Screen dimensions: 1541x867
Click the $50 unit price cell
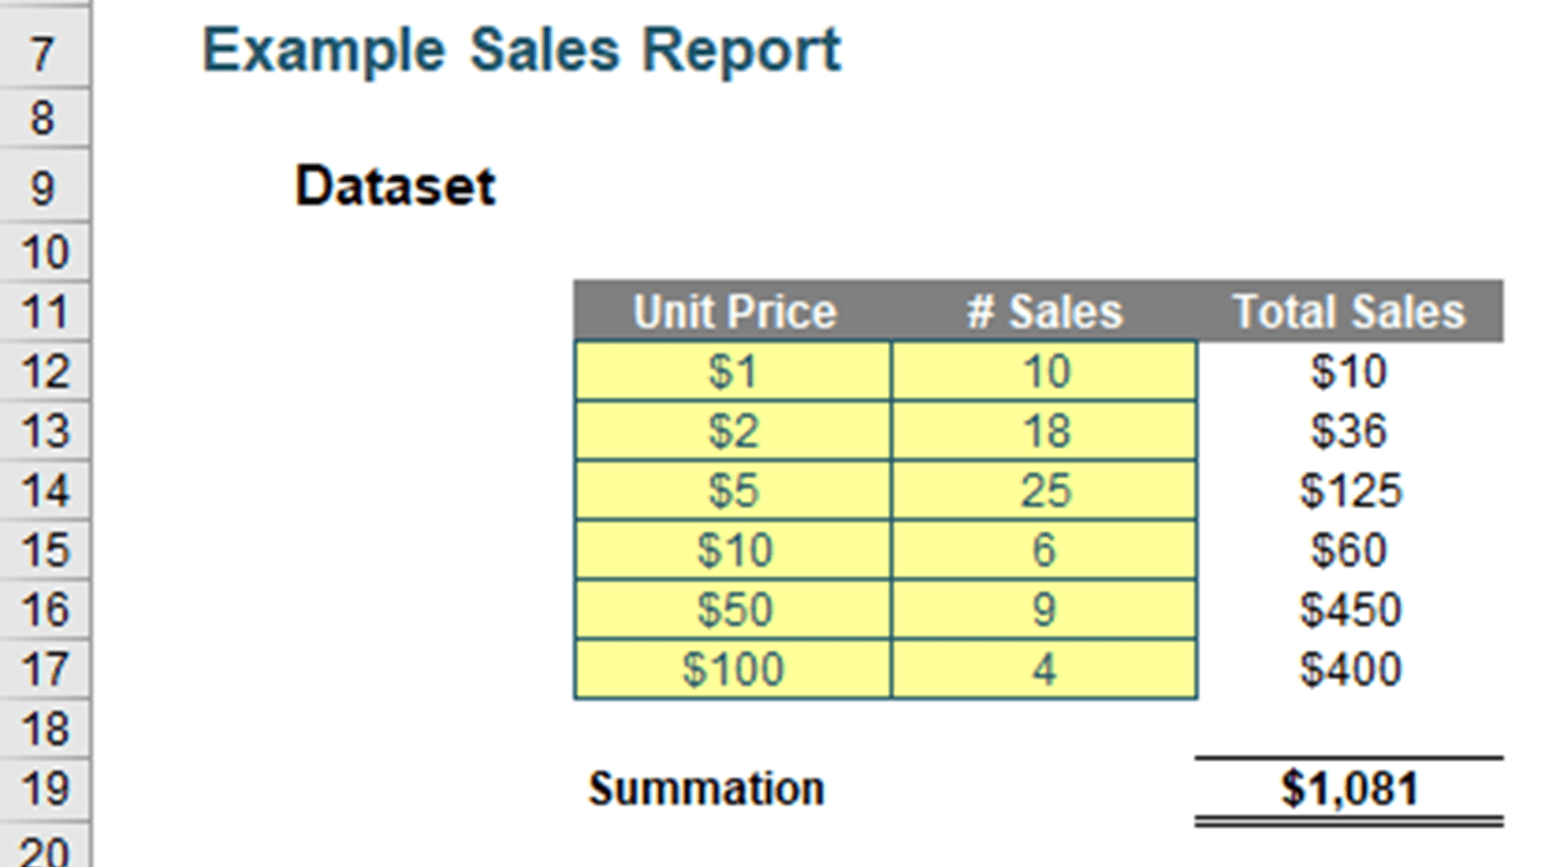(734, 610)
